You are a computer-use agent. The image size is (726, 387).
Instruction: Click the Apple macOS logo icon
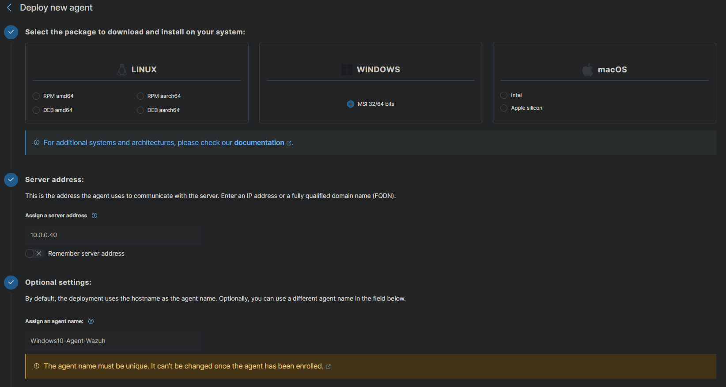click(588, 70)
